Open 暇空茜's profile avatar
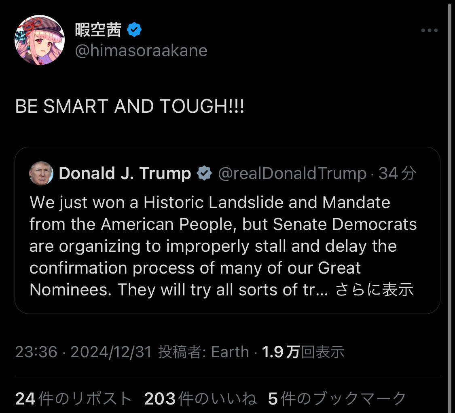This screenshot has height=413, width=455. (x=40, y=40)
